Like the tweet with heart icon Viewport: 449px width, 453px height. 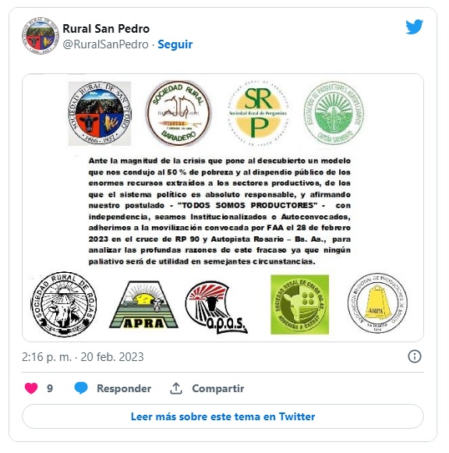coord(31,388)
